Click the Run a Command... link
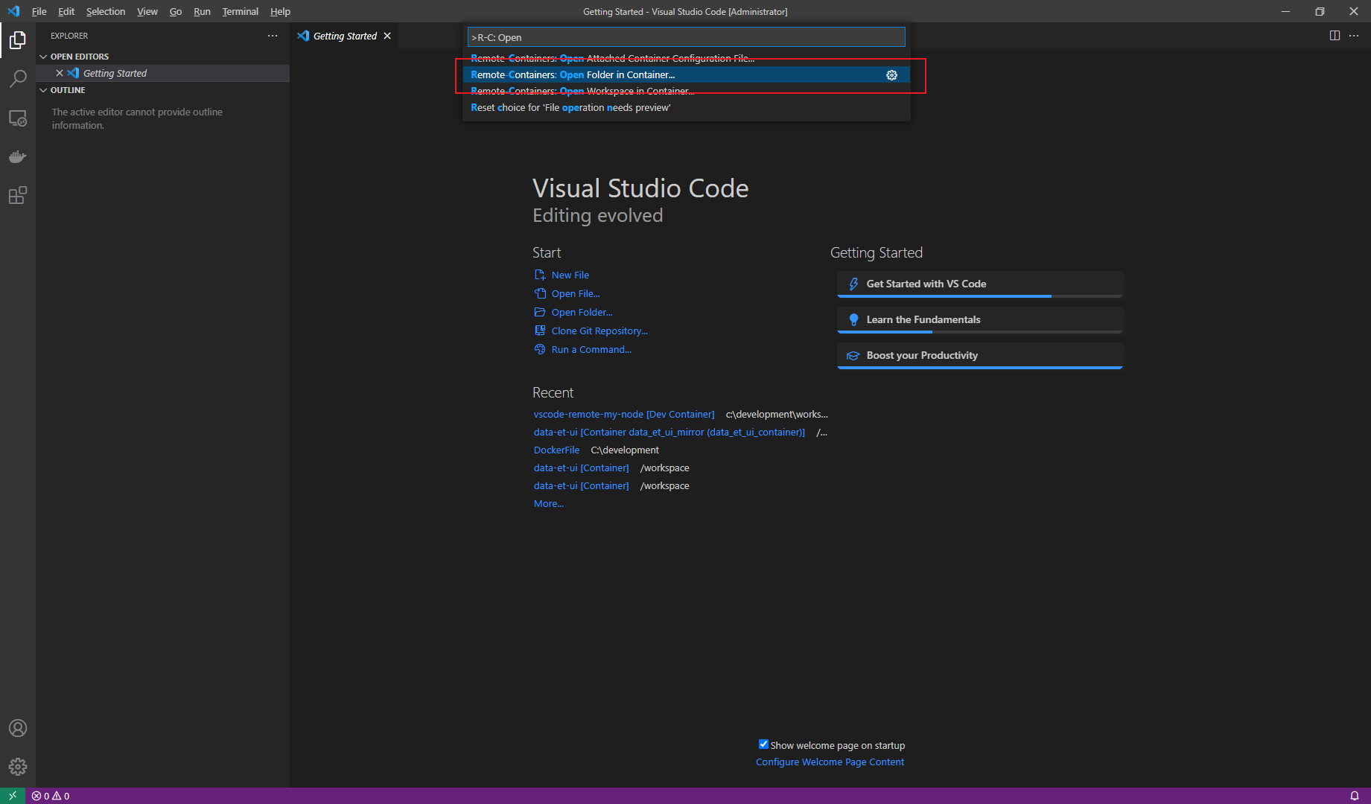Viewport: 1371px width, 804px height. 591,349
